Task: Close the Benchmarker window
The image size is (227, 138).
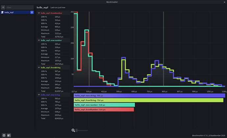Action: [x=224, y=2]
